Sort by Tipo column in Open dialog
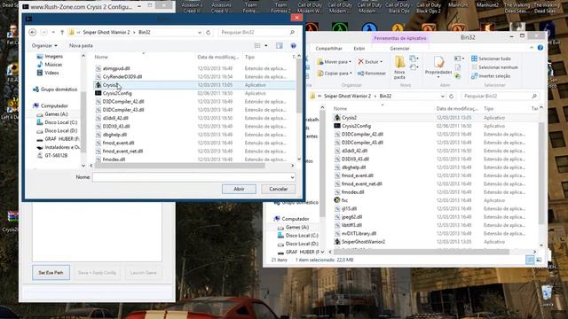Screen dimensions: 568x319 (x=249, y=57)
